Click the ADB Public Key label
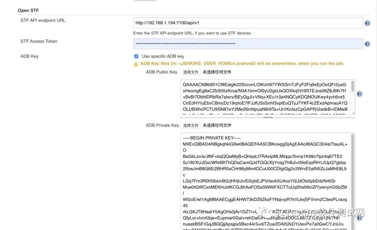This screenshot has width=377, height=230. pos(161,72)
